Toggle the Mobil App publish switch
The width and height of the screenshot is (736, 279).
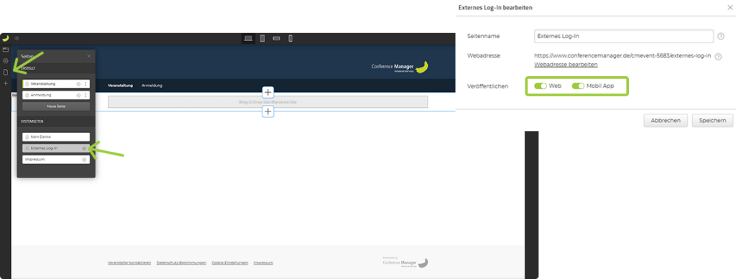coord(579,86)
